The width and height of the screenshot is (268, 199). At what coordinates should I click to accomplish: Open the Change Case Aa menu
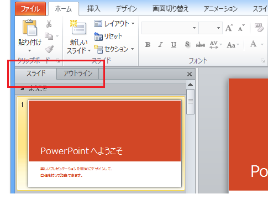(x=233, y=45)
